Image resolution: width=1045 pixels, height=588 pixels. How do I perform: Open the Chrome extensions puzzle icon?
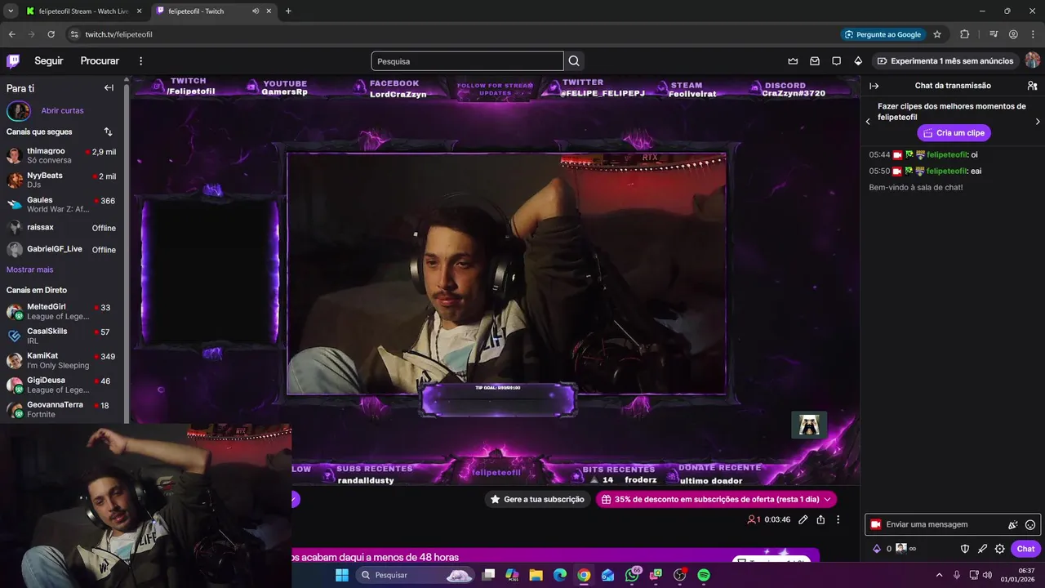[965, 34]
